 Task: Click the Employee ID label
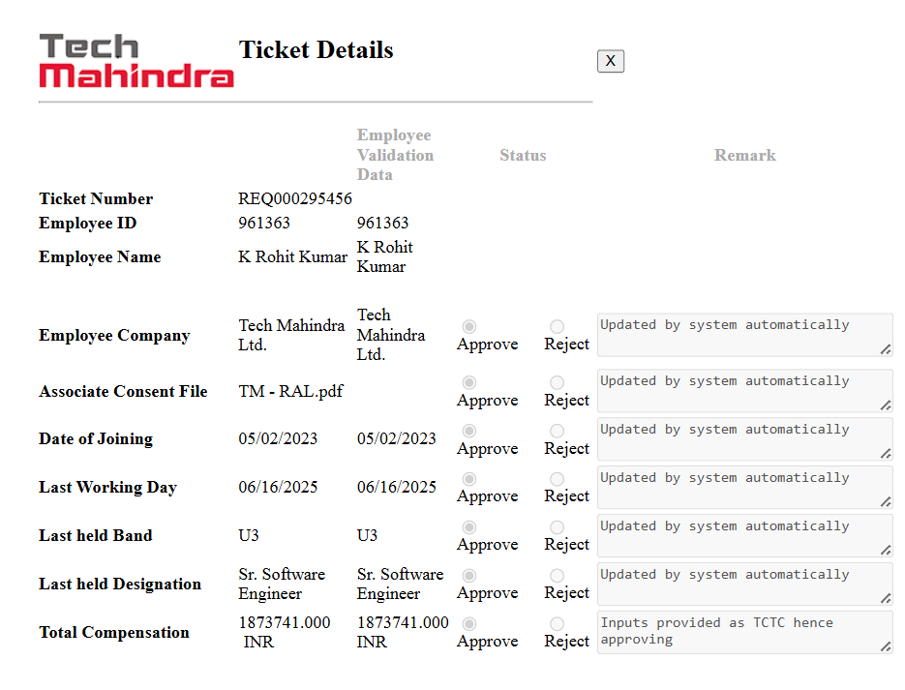click(x=88, y=224)
